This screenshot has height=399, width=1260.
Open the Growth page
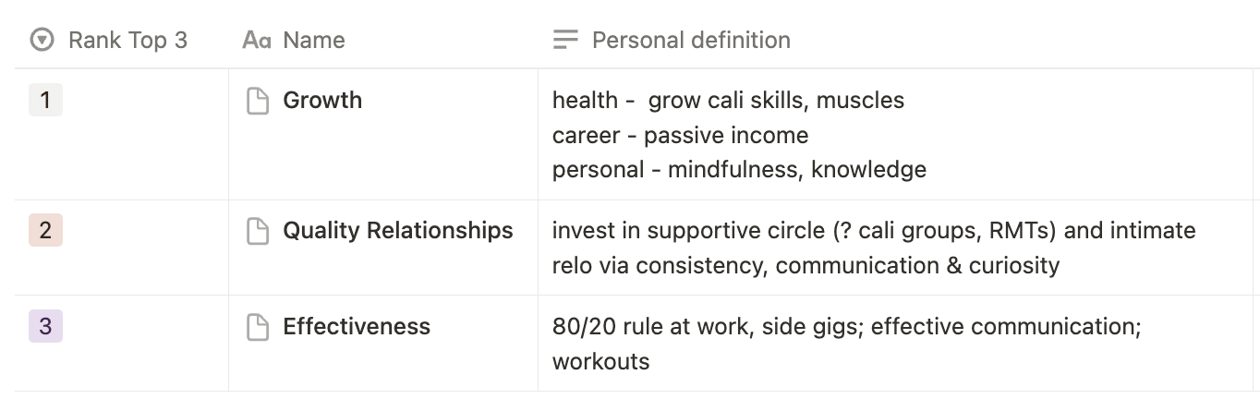322,100
